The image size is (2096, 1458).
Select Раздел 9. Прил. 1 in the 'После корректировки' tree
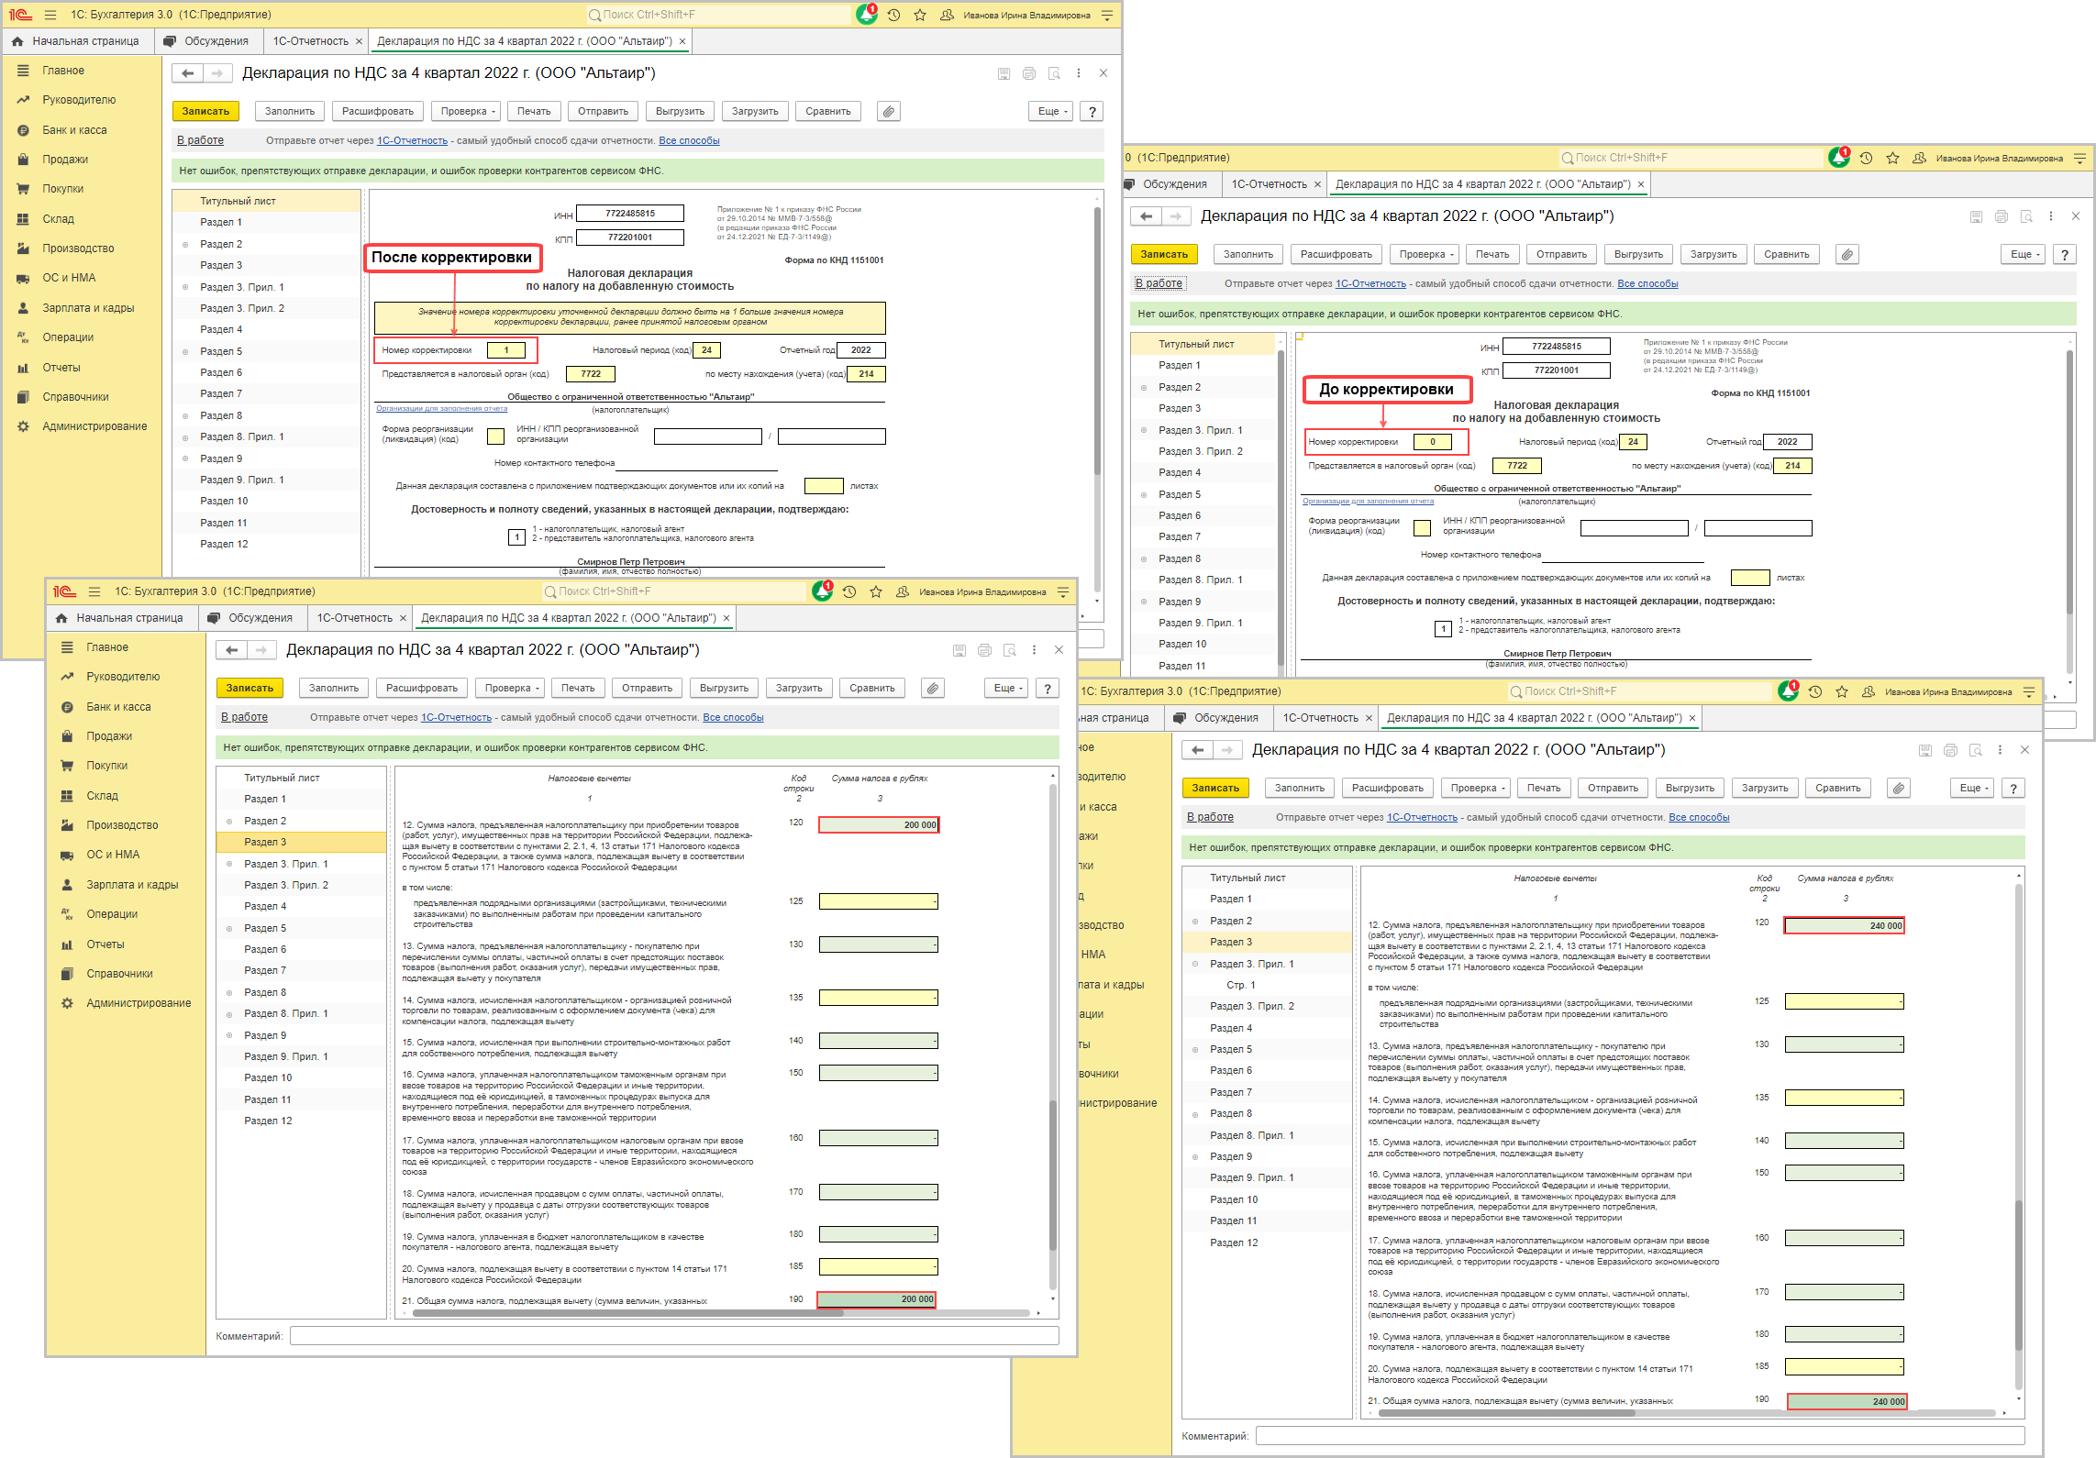(241, 480)
